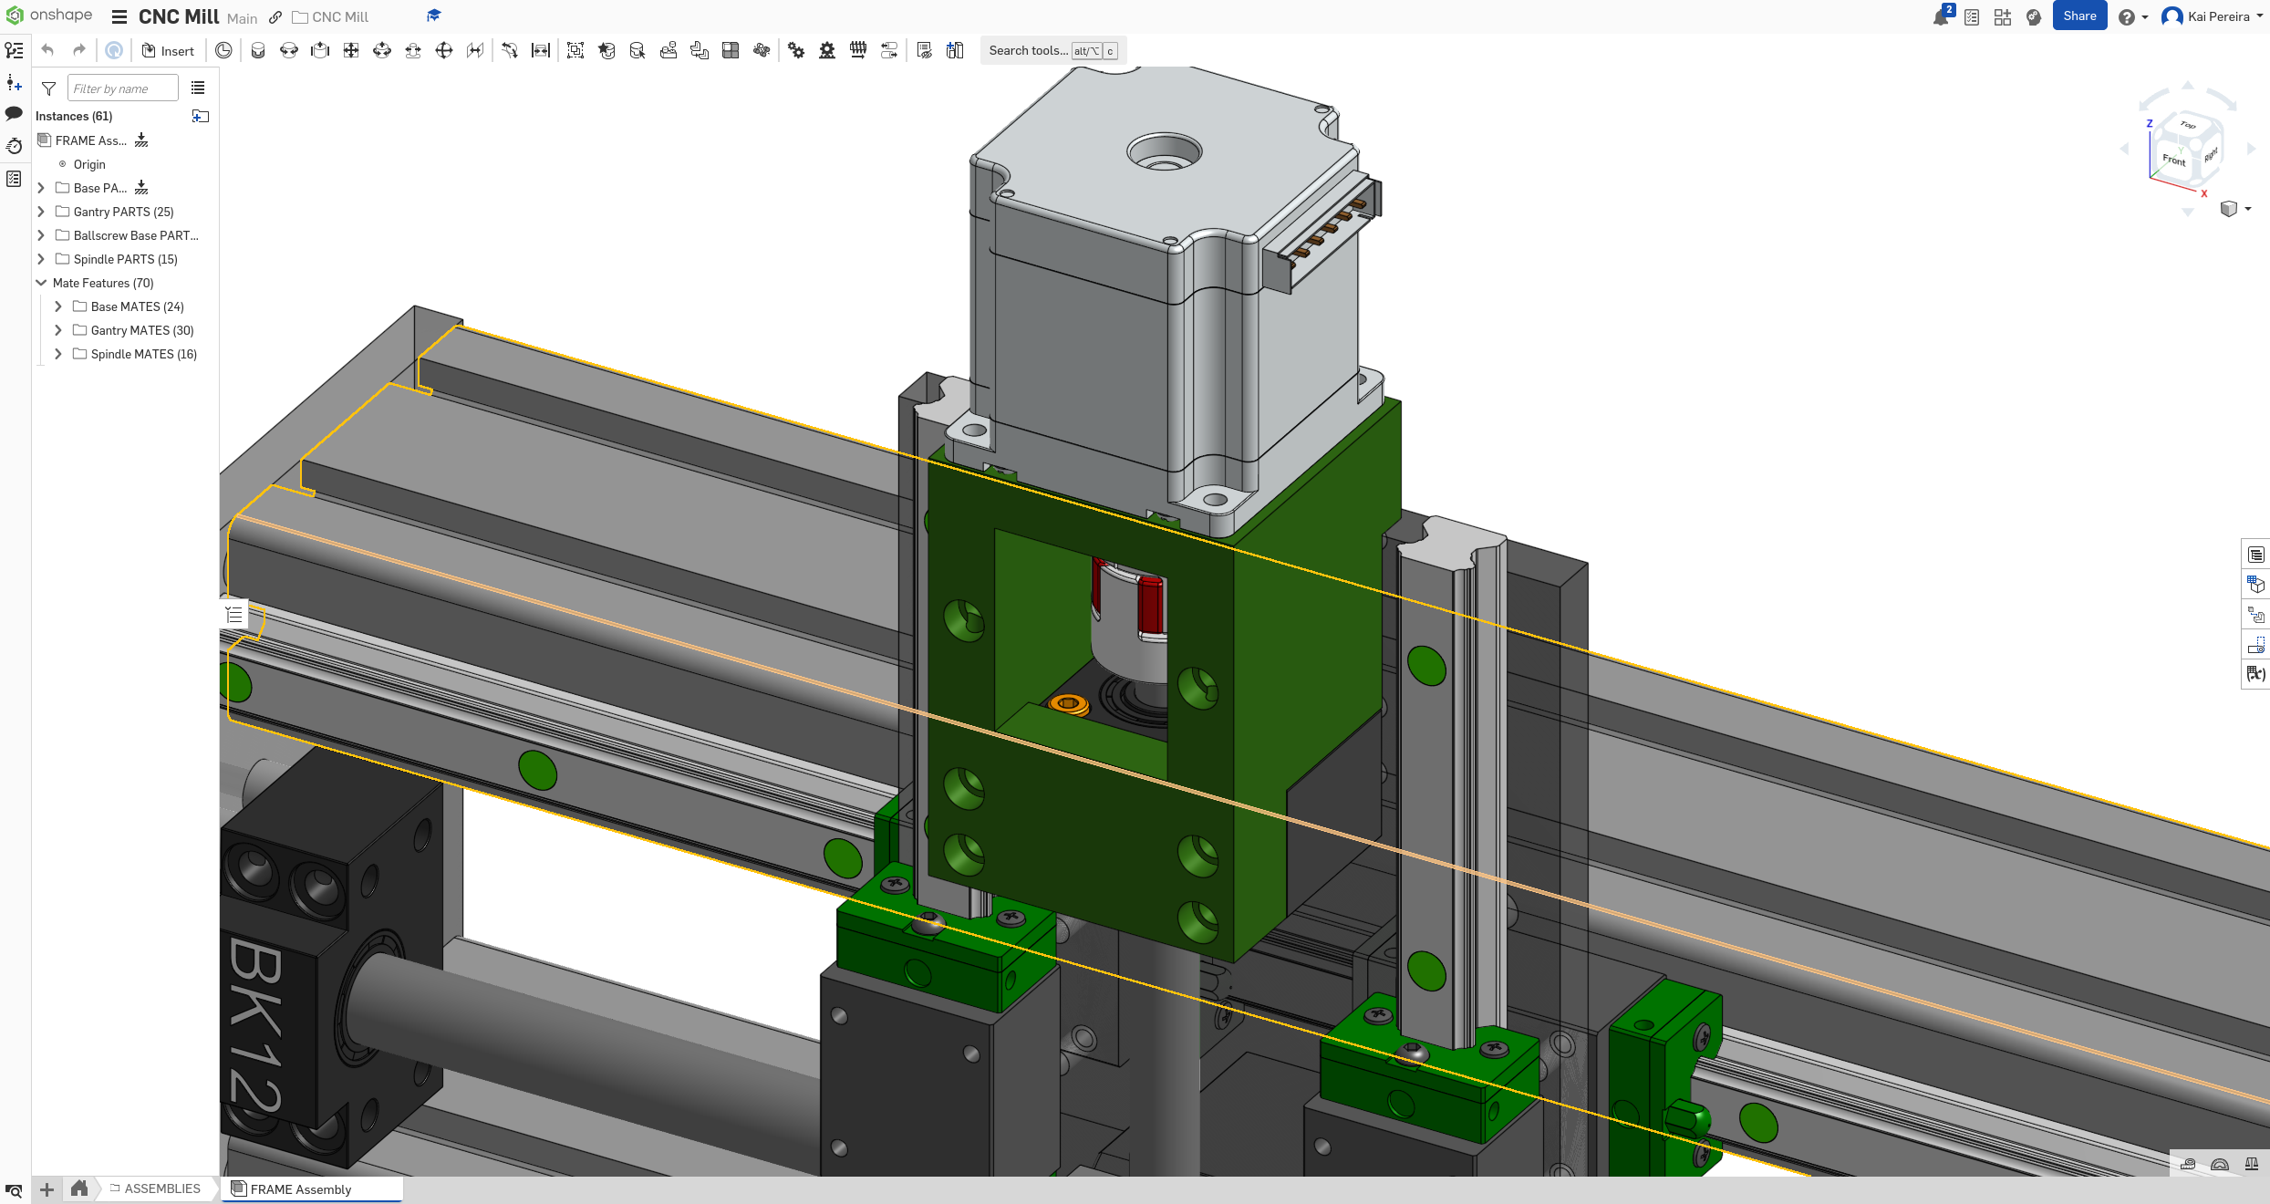The height and width of the screenshot is (1204, 2270).
Task: Switch to the FRAME Assembly tab
Action: pos(301,1189)
